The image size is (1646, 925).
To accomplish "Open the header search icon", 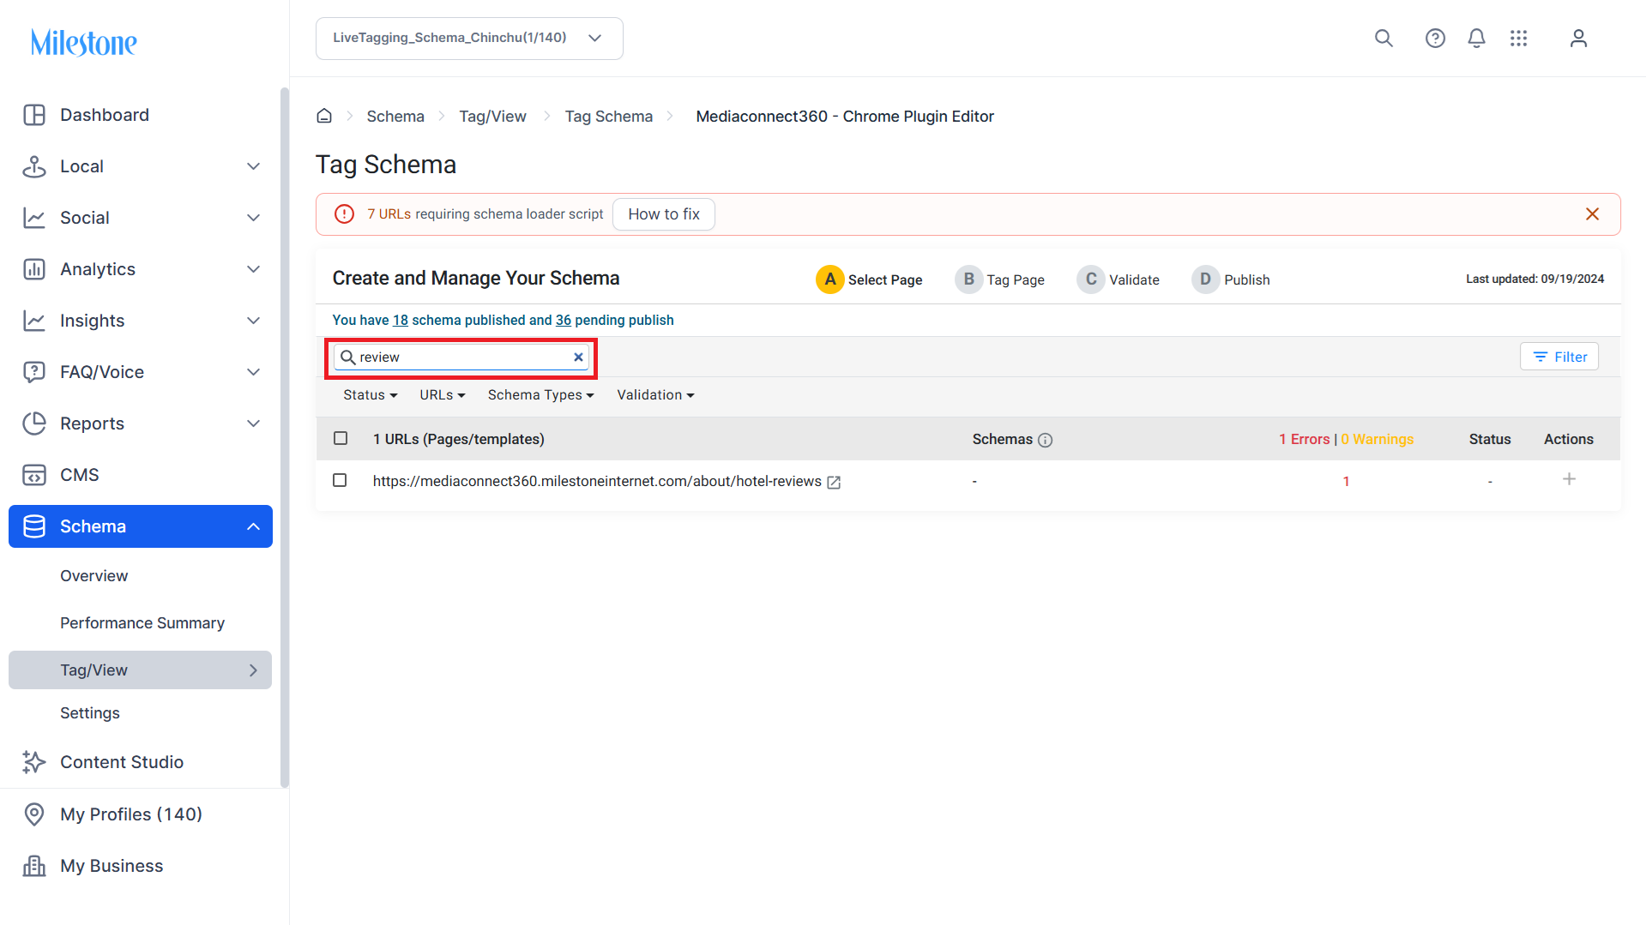I will pos(1384,39).
